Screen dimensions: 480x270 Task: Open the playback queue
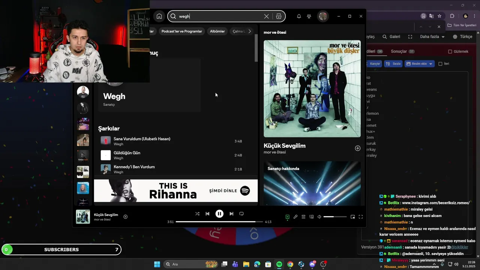[x=303, y=217]
